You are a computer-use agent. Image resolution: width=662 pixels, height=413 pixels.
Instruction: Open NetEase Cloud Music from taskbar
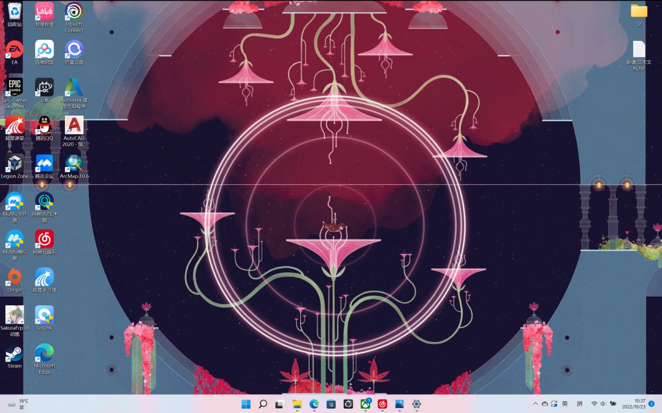click(x=382, y=404)
